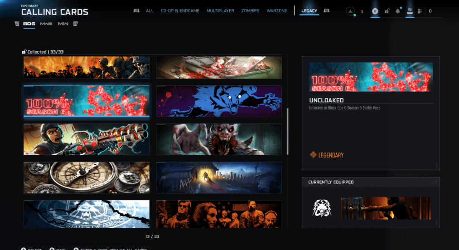
Task: Open the social friends icon
Action: (x=420, y=11)
